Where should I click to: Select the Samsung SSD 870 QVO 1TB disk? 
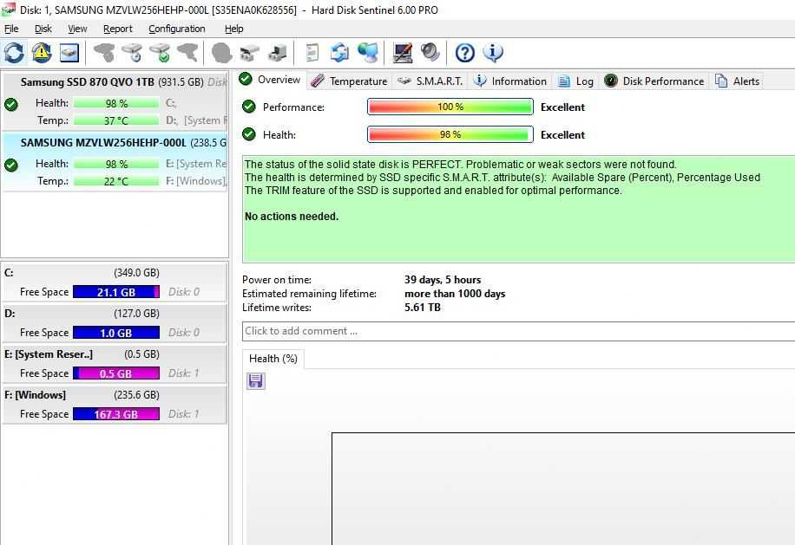tap(115, 101)
